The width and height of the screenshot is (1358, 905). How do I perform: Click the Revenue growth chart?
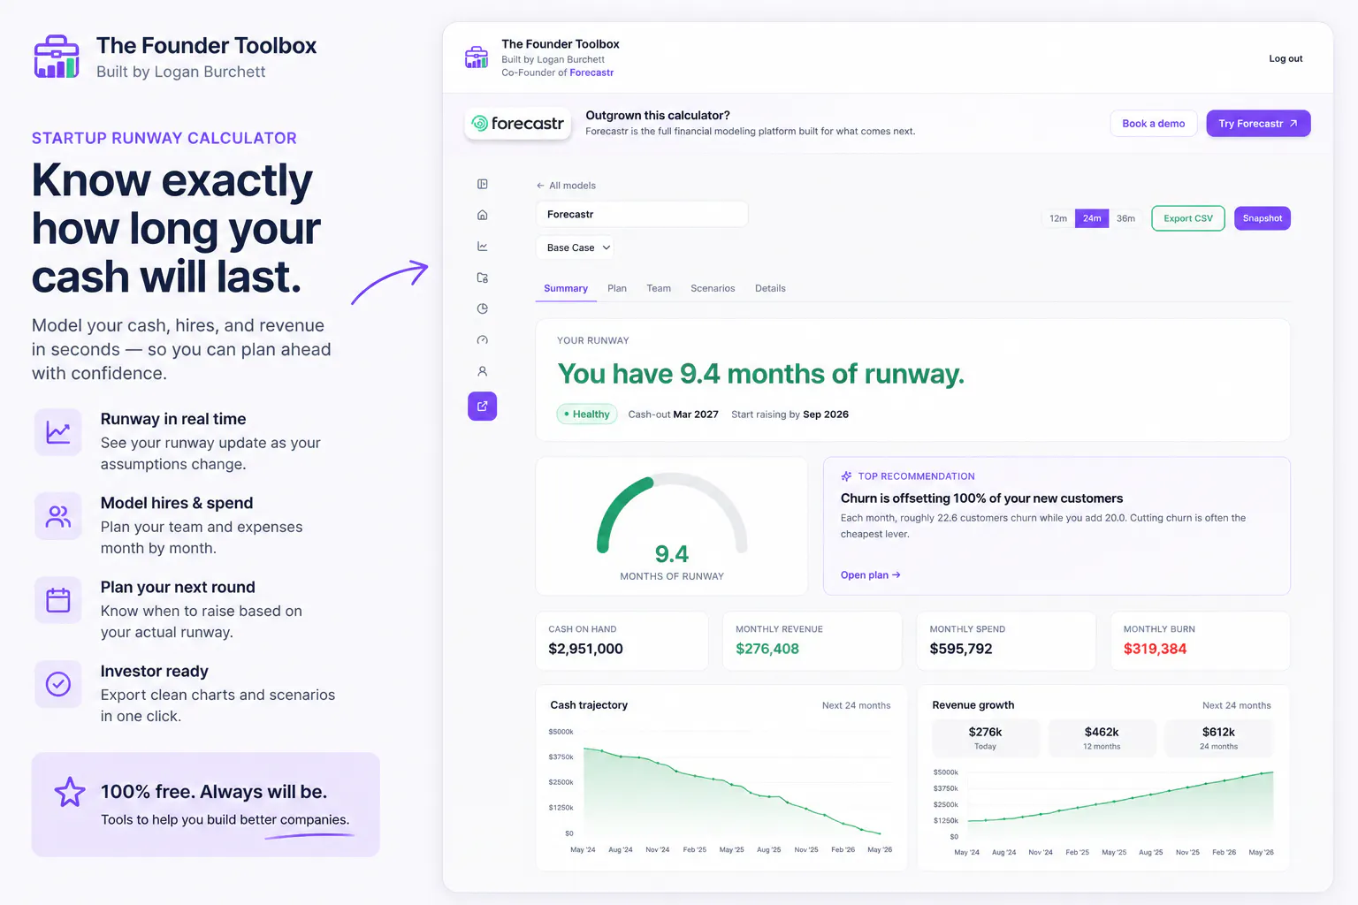pyautogui.click(x=1103, y=811)
